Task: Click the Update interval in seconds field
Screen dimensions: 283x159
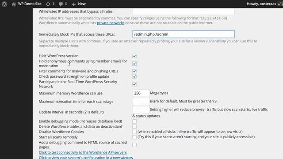Action: pos(141,110)
